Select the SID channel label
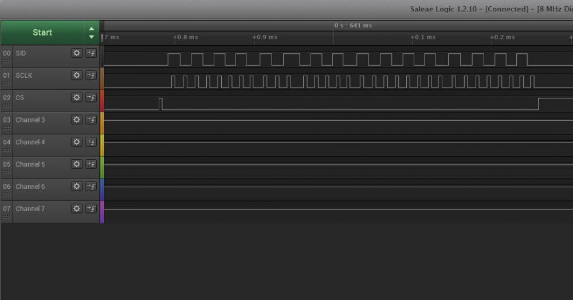The width and height of the screenshot is (573, 300). click(21, 53)
